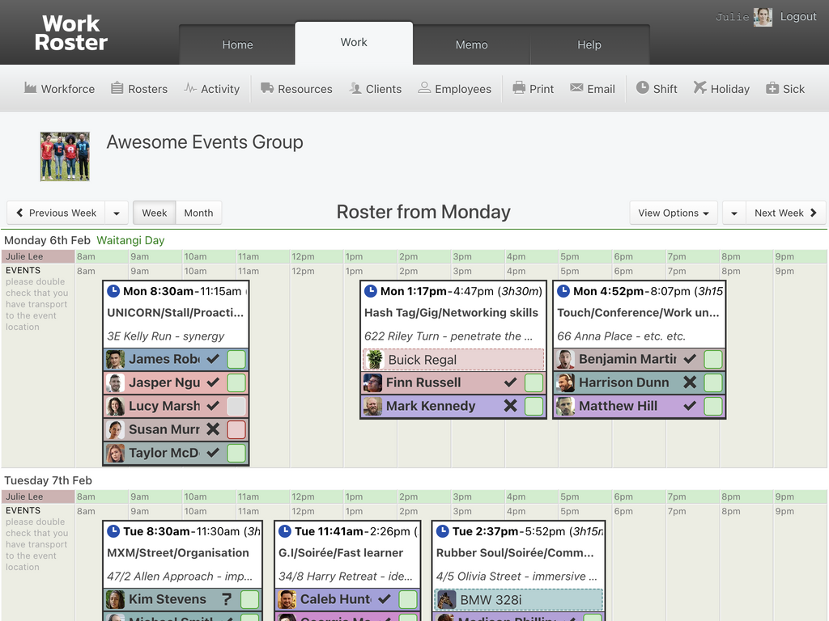Open the dropdown left of Next Week
Image resolution: width=829 pixels, height=621 pixels.
click(733, 213)
